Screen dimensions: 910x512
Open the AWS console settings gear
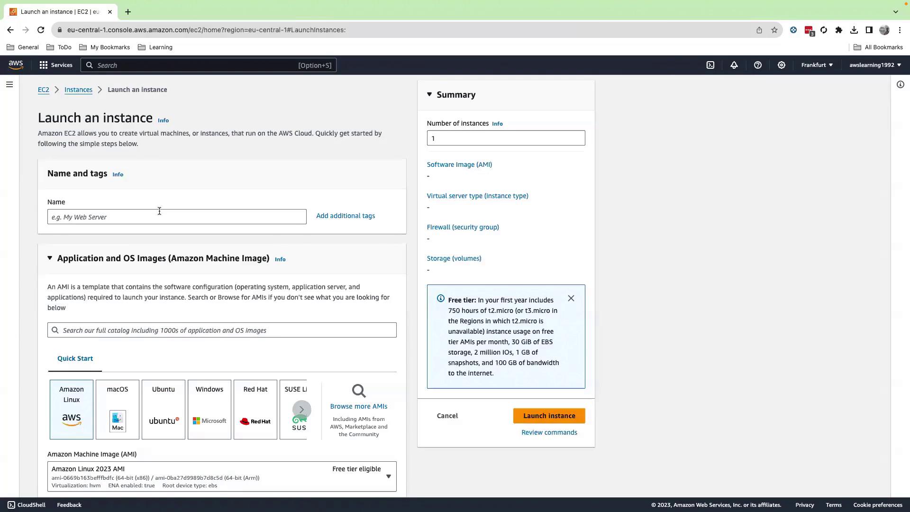(x=781, y=65)
